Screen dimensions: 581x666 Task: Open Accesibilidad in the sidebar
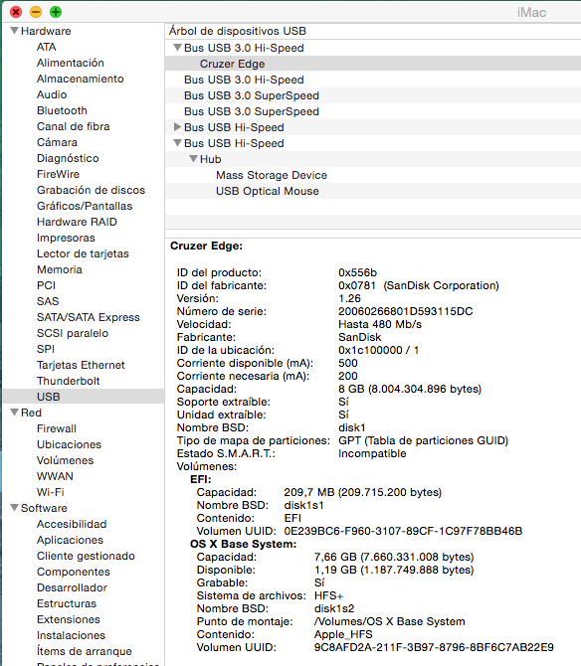click(x=72, y=524)
